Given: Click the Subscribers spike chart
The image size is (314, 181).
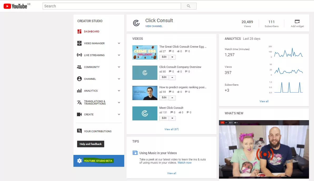Looking at the screenshot, I should pos(288,87).
